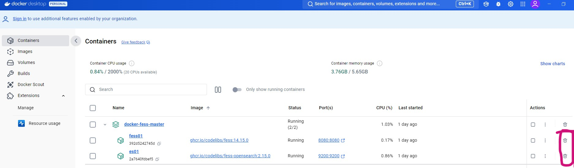Sort containers by Image column arrow

tap(208, 108)
